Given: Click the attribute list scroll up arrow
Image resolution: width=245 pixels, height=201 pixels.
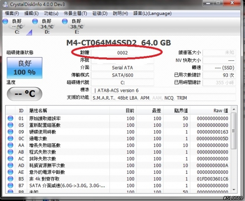Looking at the screenshot, I should click(x=234, y=109).
